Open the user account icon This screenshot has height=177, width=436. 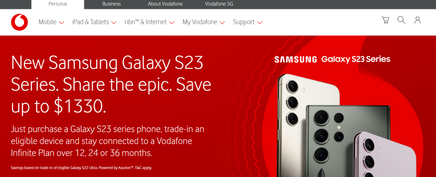(417, 20)
